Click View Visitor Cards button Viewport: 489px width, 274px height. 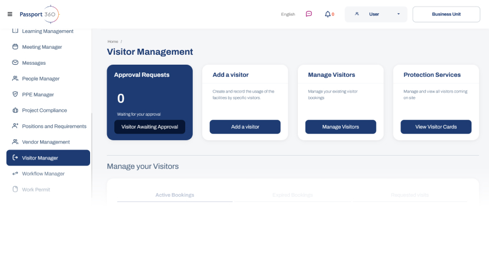tap(436, 127)
